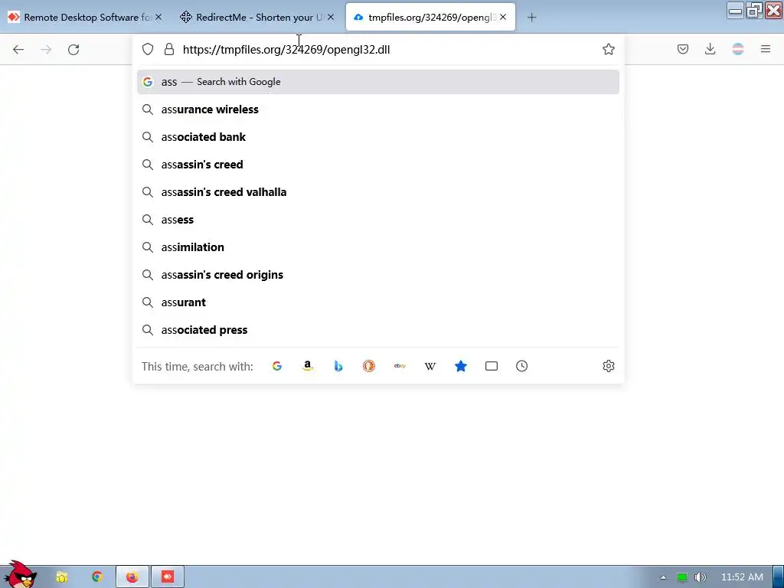The height and width of the screenshot is (588, 784).
Task: Select suggestion 'associated bank'
Action: pos(378,137)
